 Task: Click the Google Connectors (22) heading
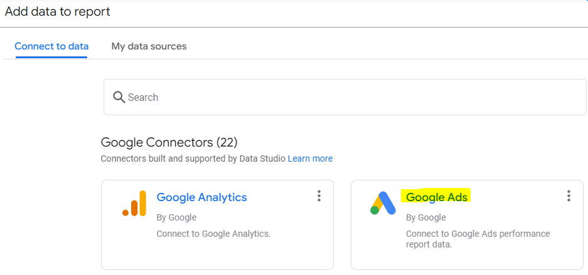click(x=169, y=142)
